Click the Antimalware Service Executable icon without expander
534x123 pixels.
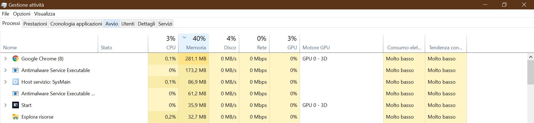16,93
